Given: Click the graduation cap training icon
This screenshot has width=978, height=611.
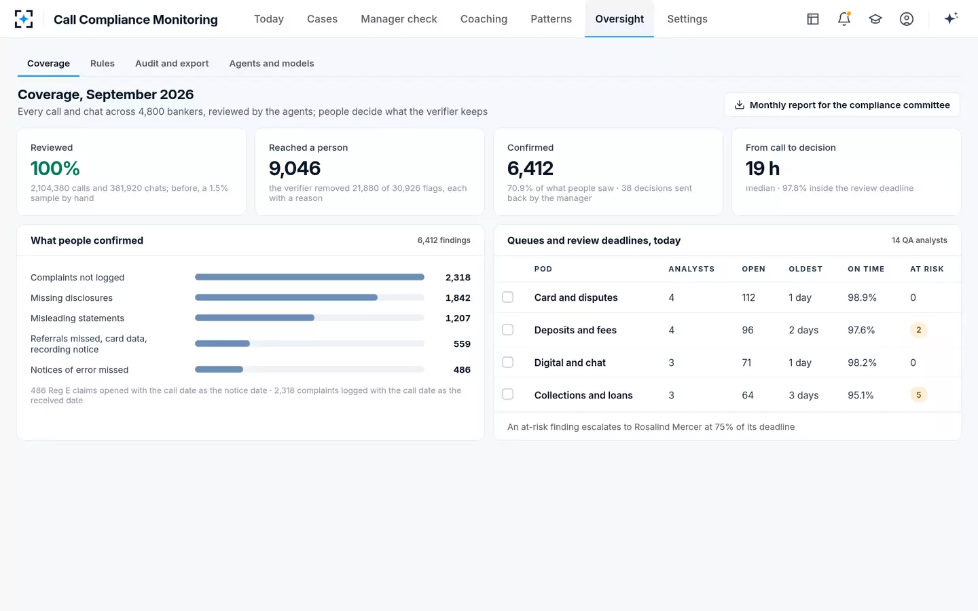Looking at the screenshot, I should click(x=875, y=19).
